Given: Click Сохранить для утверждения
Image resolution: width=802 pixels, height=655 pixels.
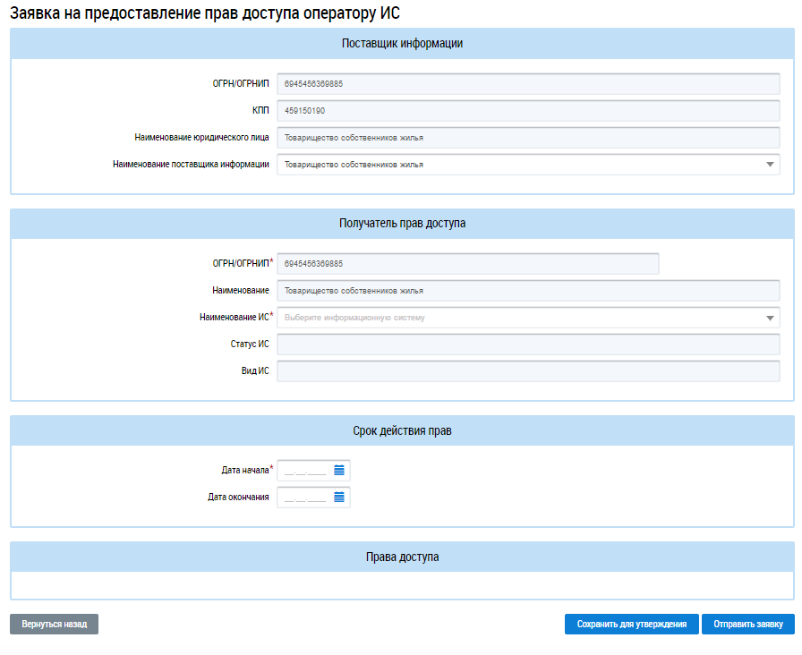Looking at the screenshot, I should pyautogui.click(x=631, y=625).
